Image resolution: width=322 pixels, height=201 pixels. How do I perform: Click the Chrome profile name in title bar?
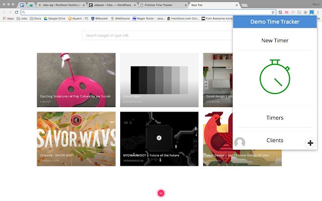point(316,5)
